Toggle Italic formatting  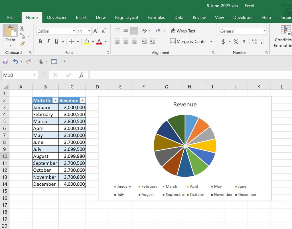click(48, 42)
